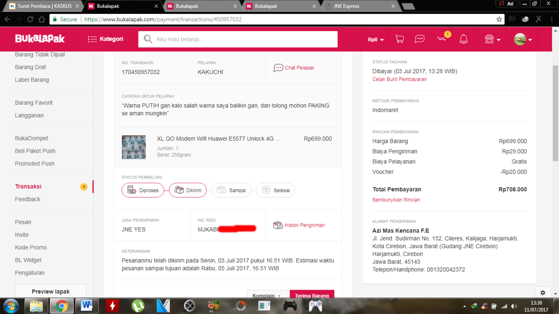Click the browser home button
The width and height of the screenshot is (559, 314).
[42, 19]
